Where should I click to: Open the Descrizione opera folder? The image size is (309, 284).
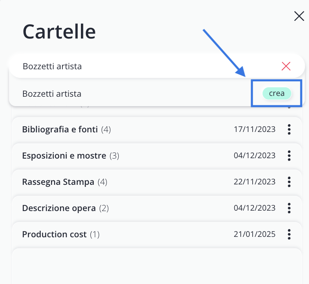[x=59, y=208]
